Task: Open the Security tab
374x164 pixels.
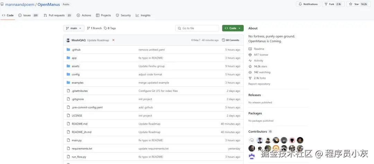Action: 123,15
